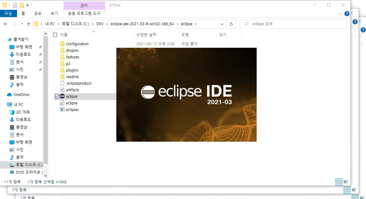Open recent locations dropdown
366x199 pixels.
(x=22, y=24)
